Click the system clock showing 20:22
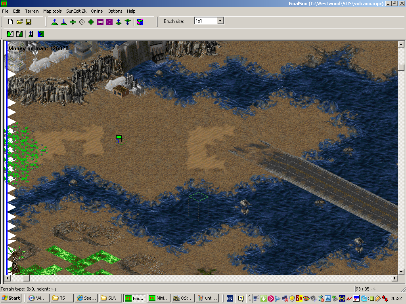This screenshot has height=304, width=406. pos(396,298)
